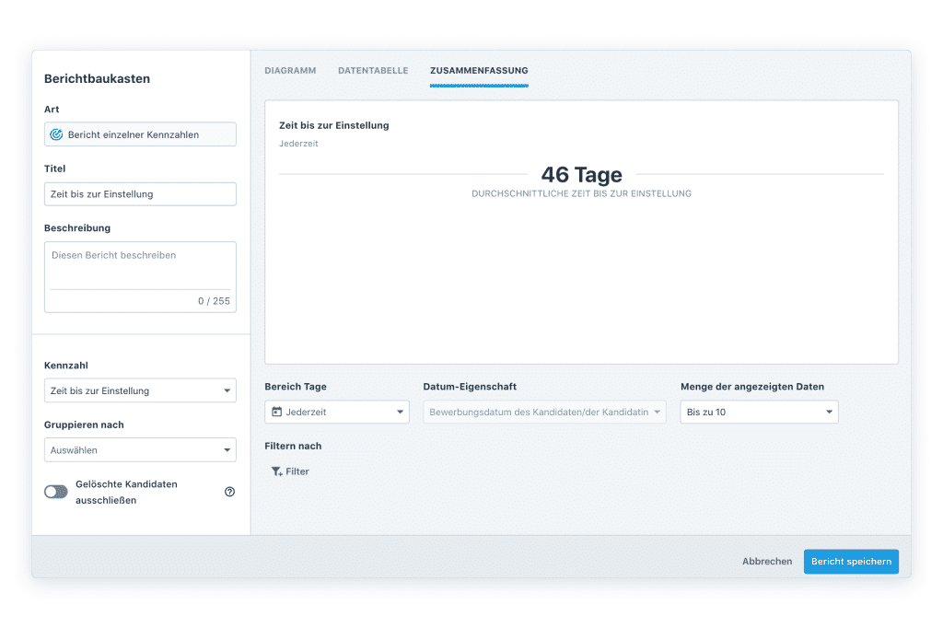Select the Zusammenfassung tab

(x=479, y=71)
